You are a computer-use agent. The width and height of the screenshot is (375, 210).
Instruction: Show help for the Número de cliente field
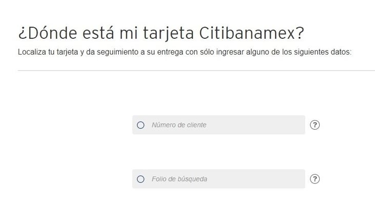(315, 125)
